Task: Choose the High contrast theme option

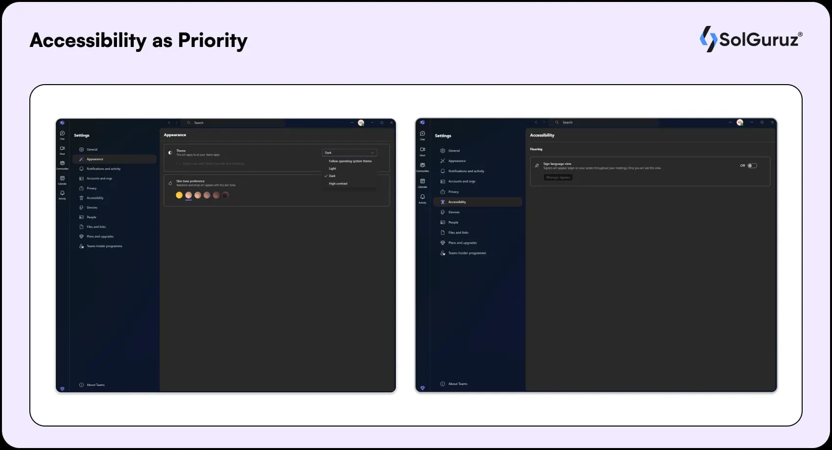Action: 338,183
